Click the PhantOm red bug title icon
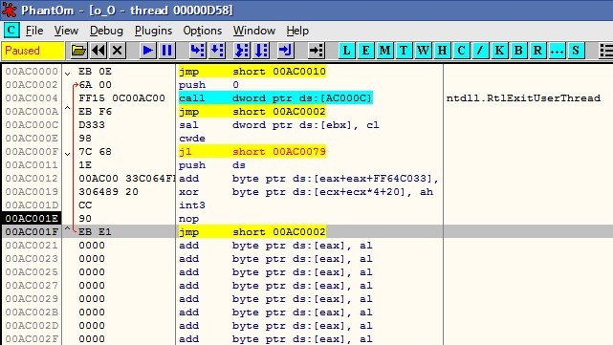The width and height of the screenshot is (613, 345). pos(10,10)
